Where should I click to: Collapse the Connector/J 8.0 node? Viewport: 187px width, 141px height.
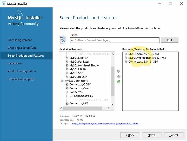(x=71, y=96)
